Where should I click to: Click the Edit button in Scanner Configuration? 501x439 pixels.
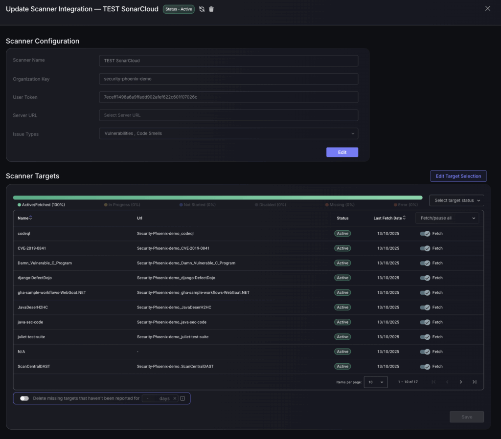click(342, 152)
